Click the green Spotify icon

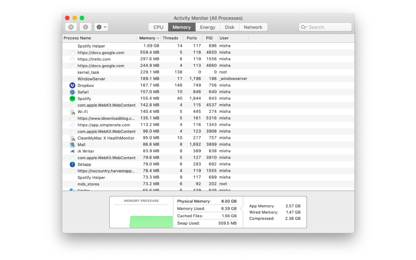point(72,99)
